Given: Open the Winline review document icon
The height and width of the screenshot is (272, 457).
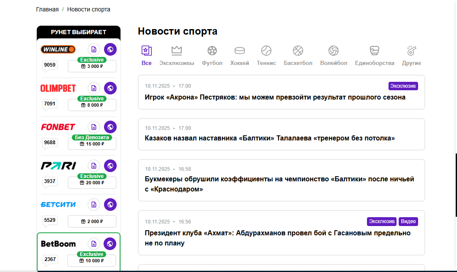Looking at the screenshot, I should click(x=94, y=49).
